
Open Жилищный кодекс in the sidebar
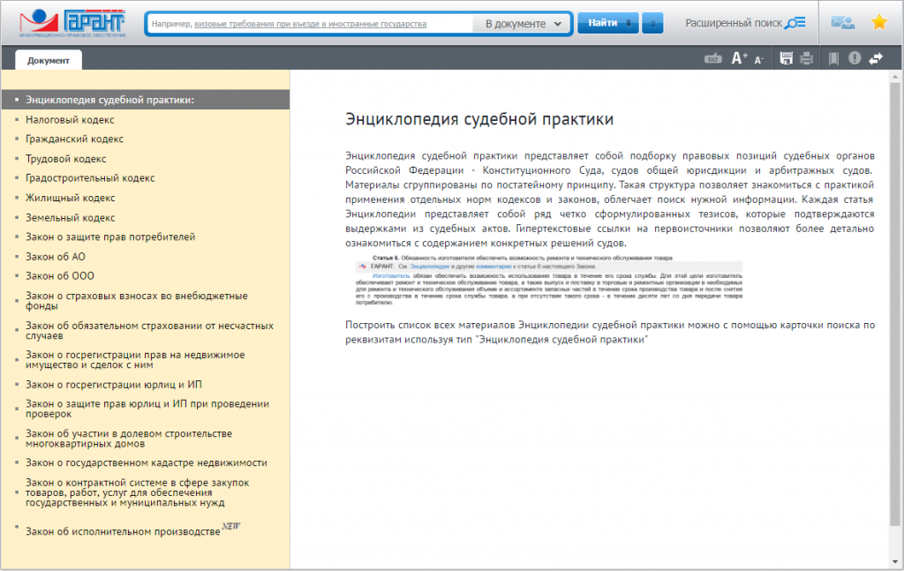coord(71,198)
